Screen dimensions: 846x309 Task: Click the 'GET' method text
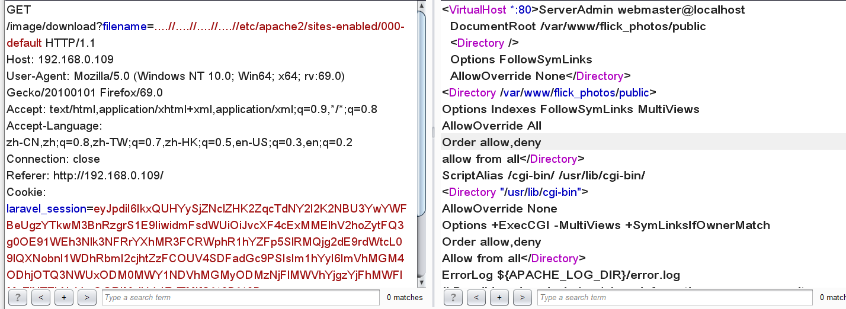[19, 9]
